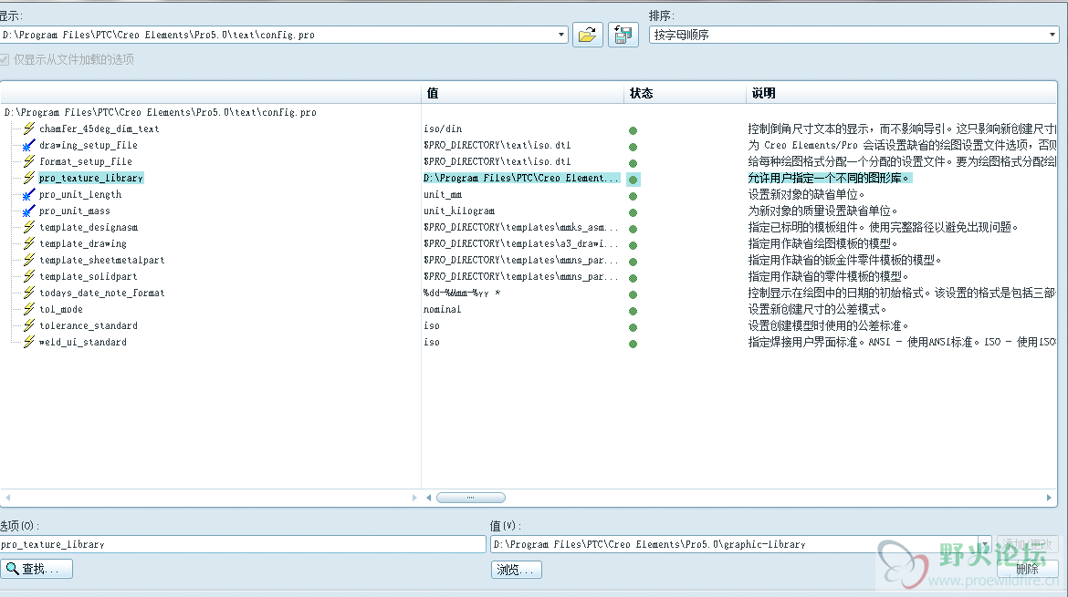Click lightning icon beside template_designasm
The image size is (1068, 597).
[x=28, y=227]
